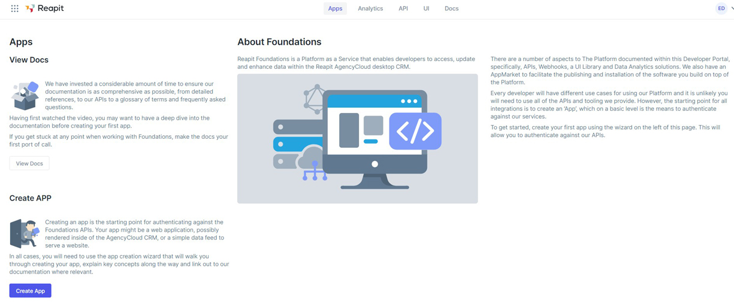Open the ED user avatar
This screenshot has width=734, height=307.
click(x=721, y=8)
